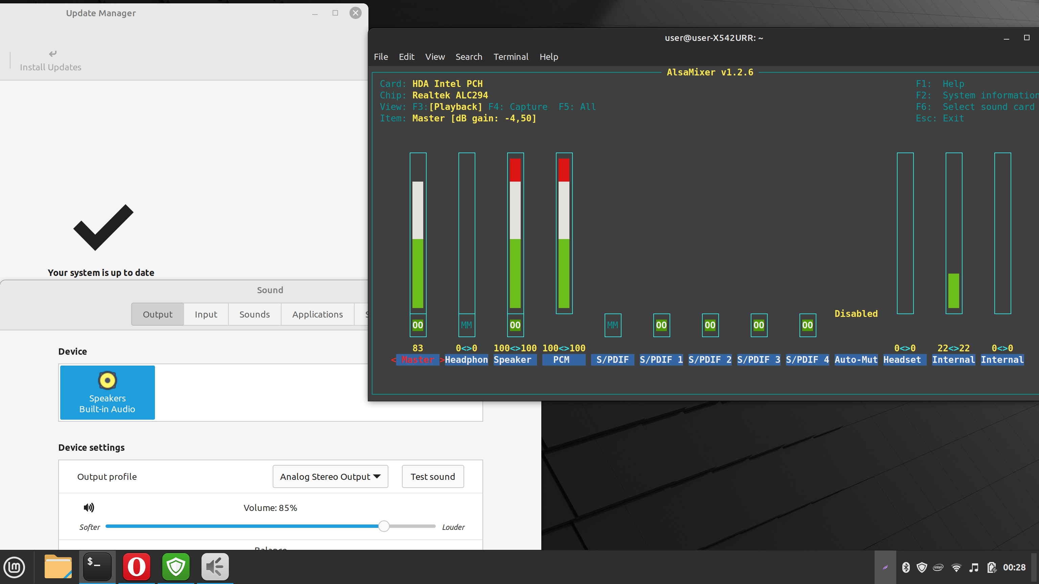Click the F3 [Playback] view option

tap(447, 107)
